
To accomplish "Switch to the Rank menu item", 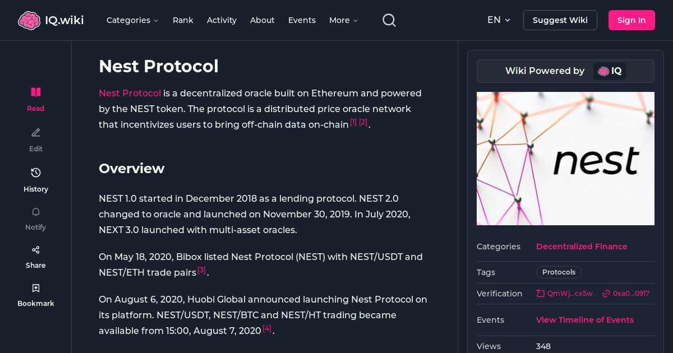I will [x=183, y=20].
